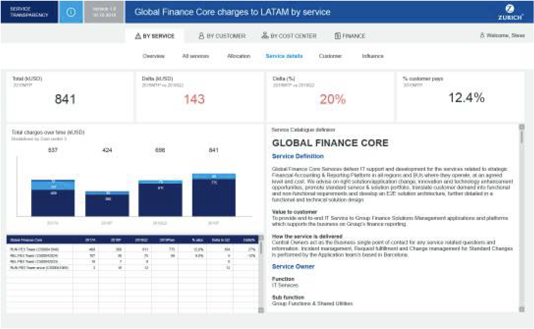Screen dimensions: 534x329
Task: Open the Service Transparency home tile
Action: [x=29, y=12]
